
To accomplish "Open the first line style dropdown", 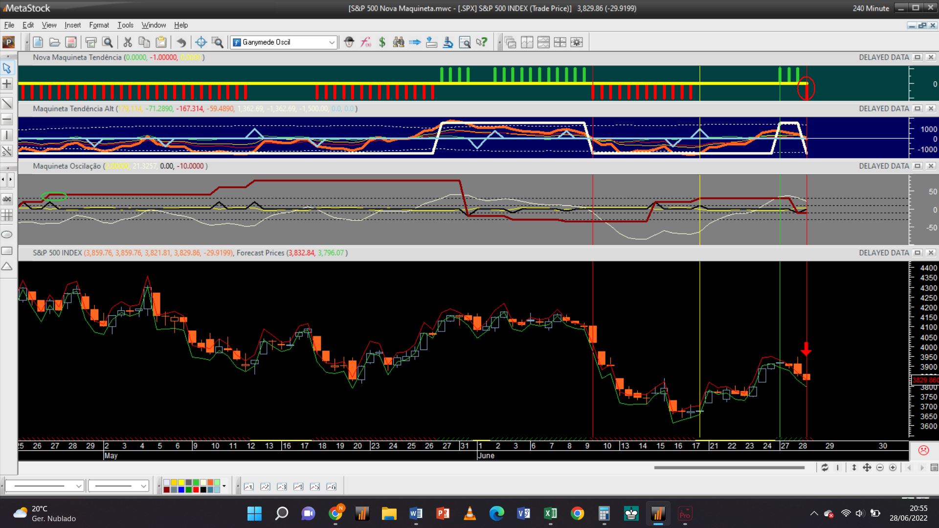I will pyautogui.click(x=78, y=486).
